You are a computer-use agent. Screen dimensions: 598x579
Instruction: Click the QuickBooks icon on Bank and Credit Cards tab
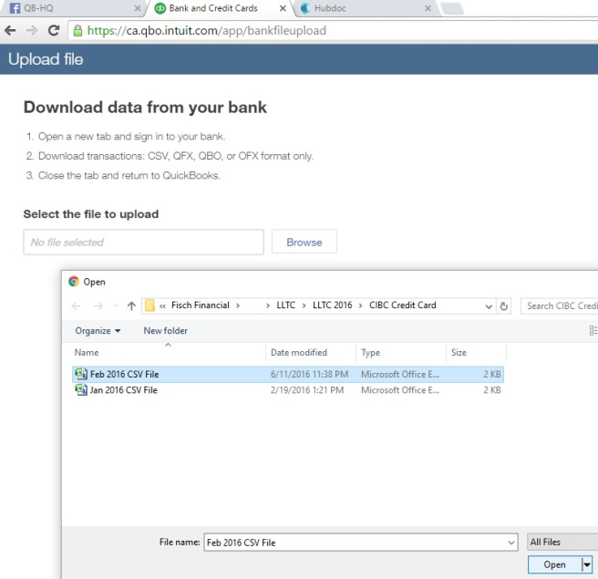tap(160, 8)
